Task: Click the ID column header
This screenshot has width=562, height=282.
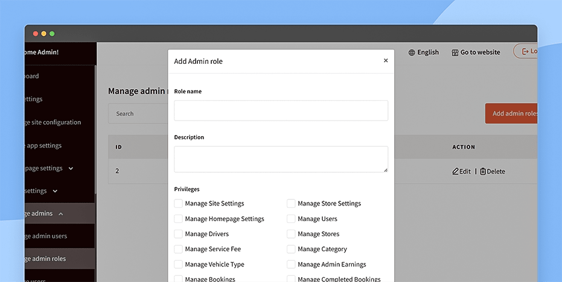Action: pyautogui.click(x=119, y=147)
